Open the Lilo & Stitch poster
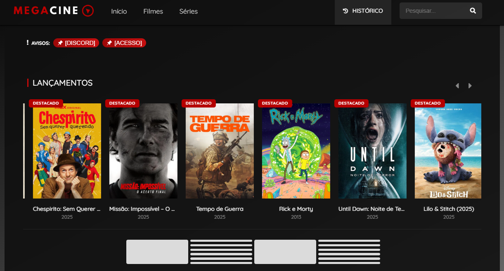Image resolution: width=504 pixels, height=271 pixels. pos(448,151)
